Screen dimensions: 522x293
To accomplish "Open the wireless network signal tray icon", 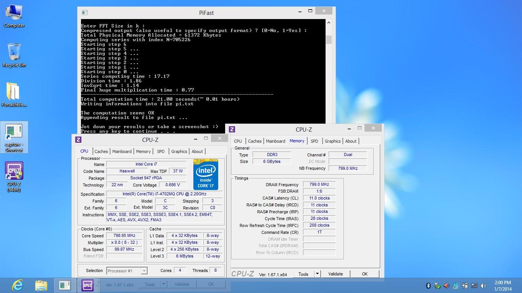I will tap(474, 286).
